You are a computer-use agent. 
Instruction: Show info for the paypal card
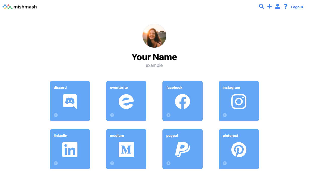point(168,163)
